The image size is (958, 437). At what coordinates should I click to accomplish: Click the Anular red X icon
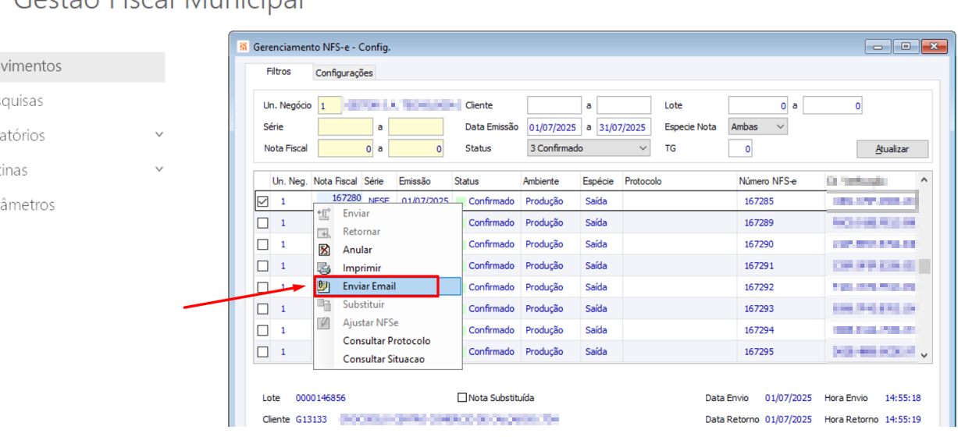(x=325, y=250)
